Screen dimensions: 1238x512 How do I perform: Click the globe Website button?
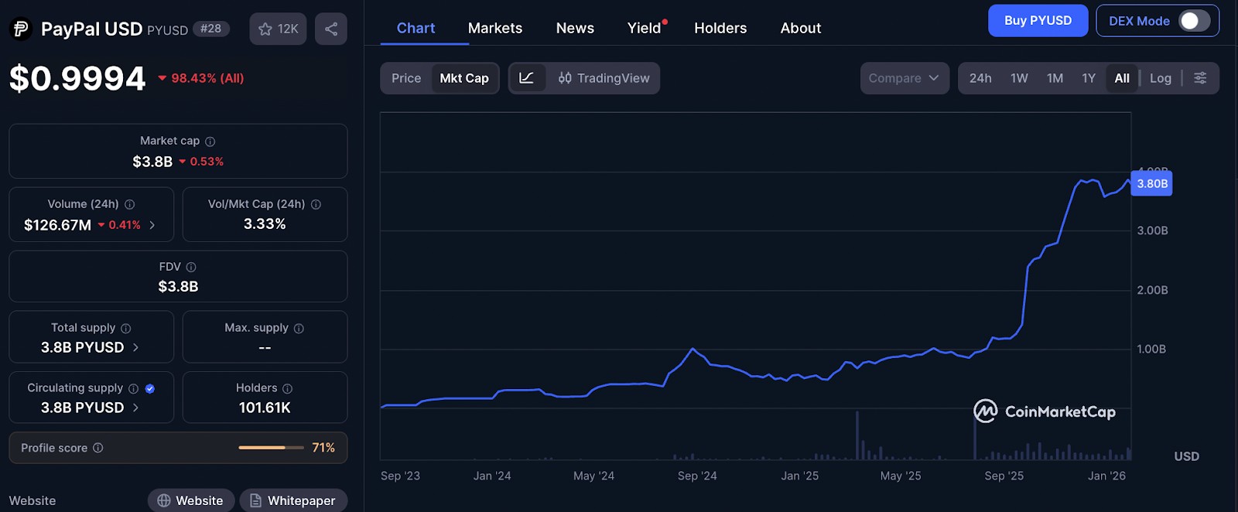(x=191, y=500)
